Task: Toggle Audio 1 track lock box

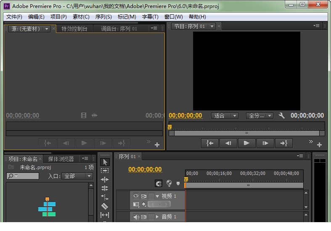Action: point(151,217)
